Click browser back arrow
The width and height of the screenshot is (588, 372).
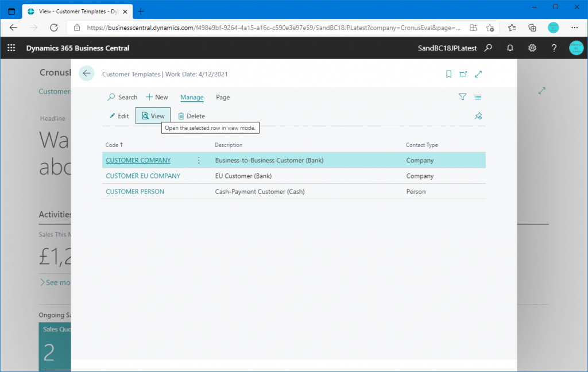coord(14,28)
